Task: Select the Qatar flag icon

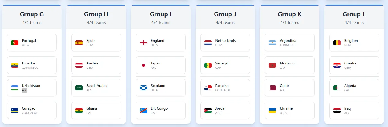Action: 272,88
